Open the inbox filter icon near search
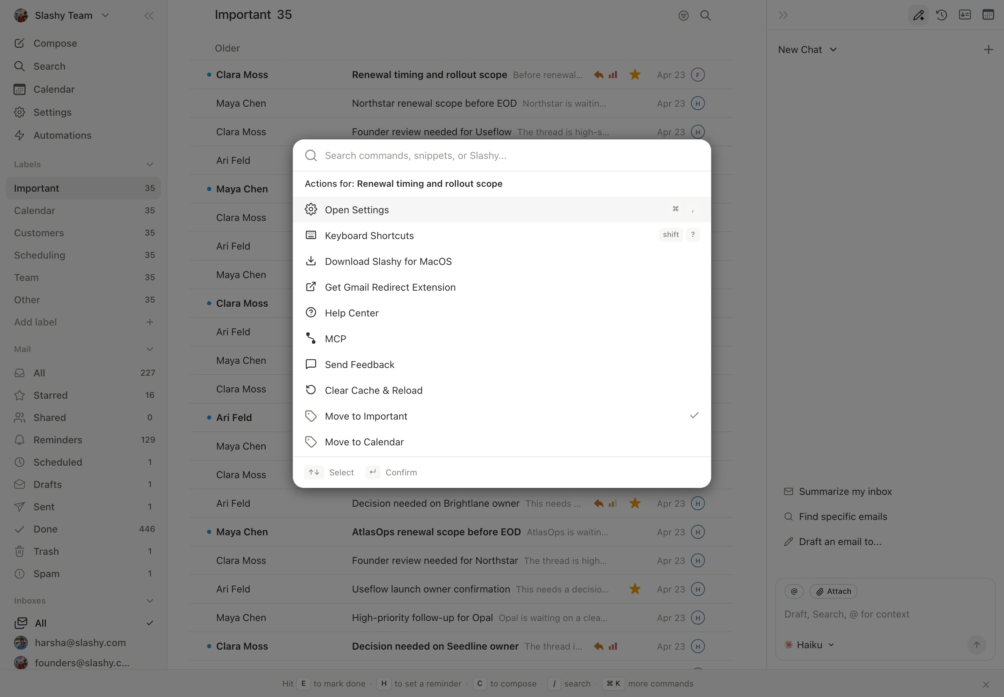 (x=683, y=16)
